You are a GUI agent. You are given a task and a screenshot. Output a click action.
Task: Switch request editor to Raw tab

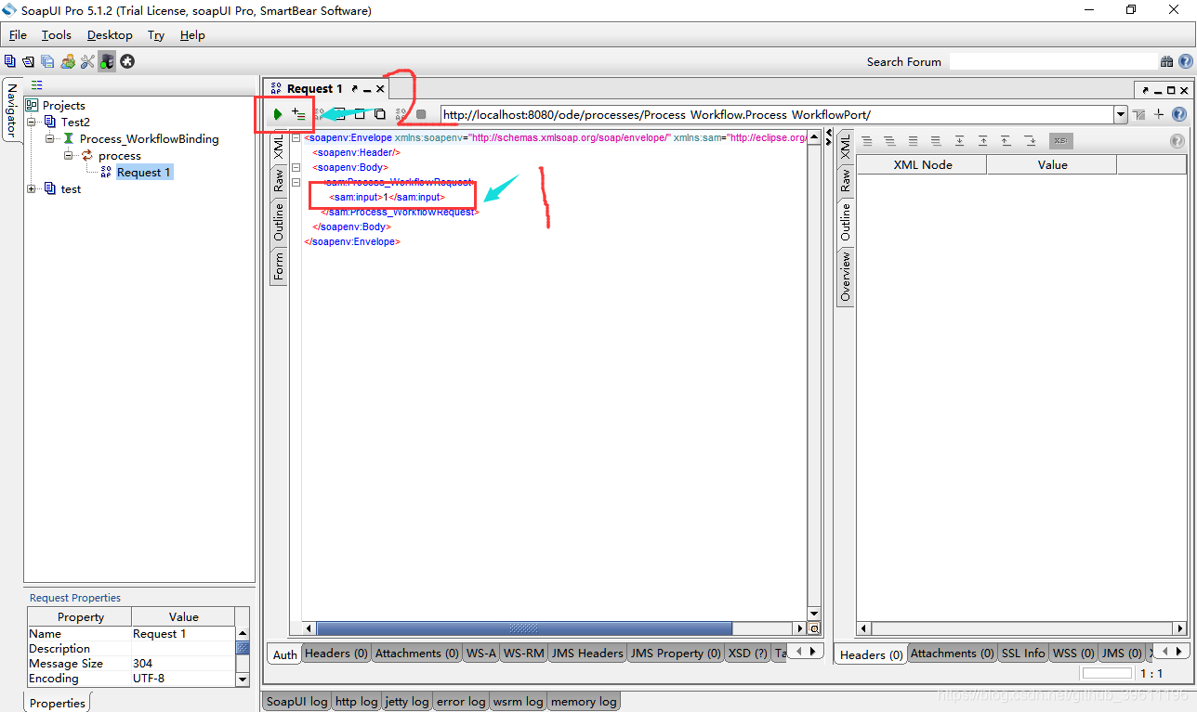(278, 181)
